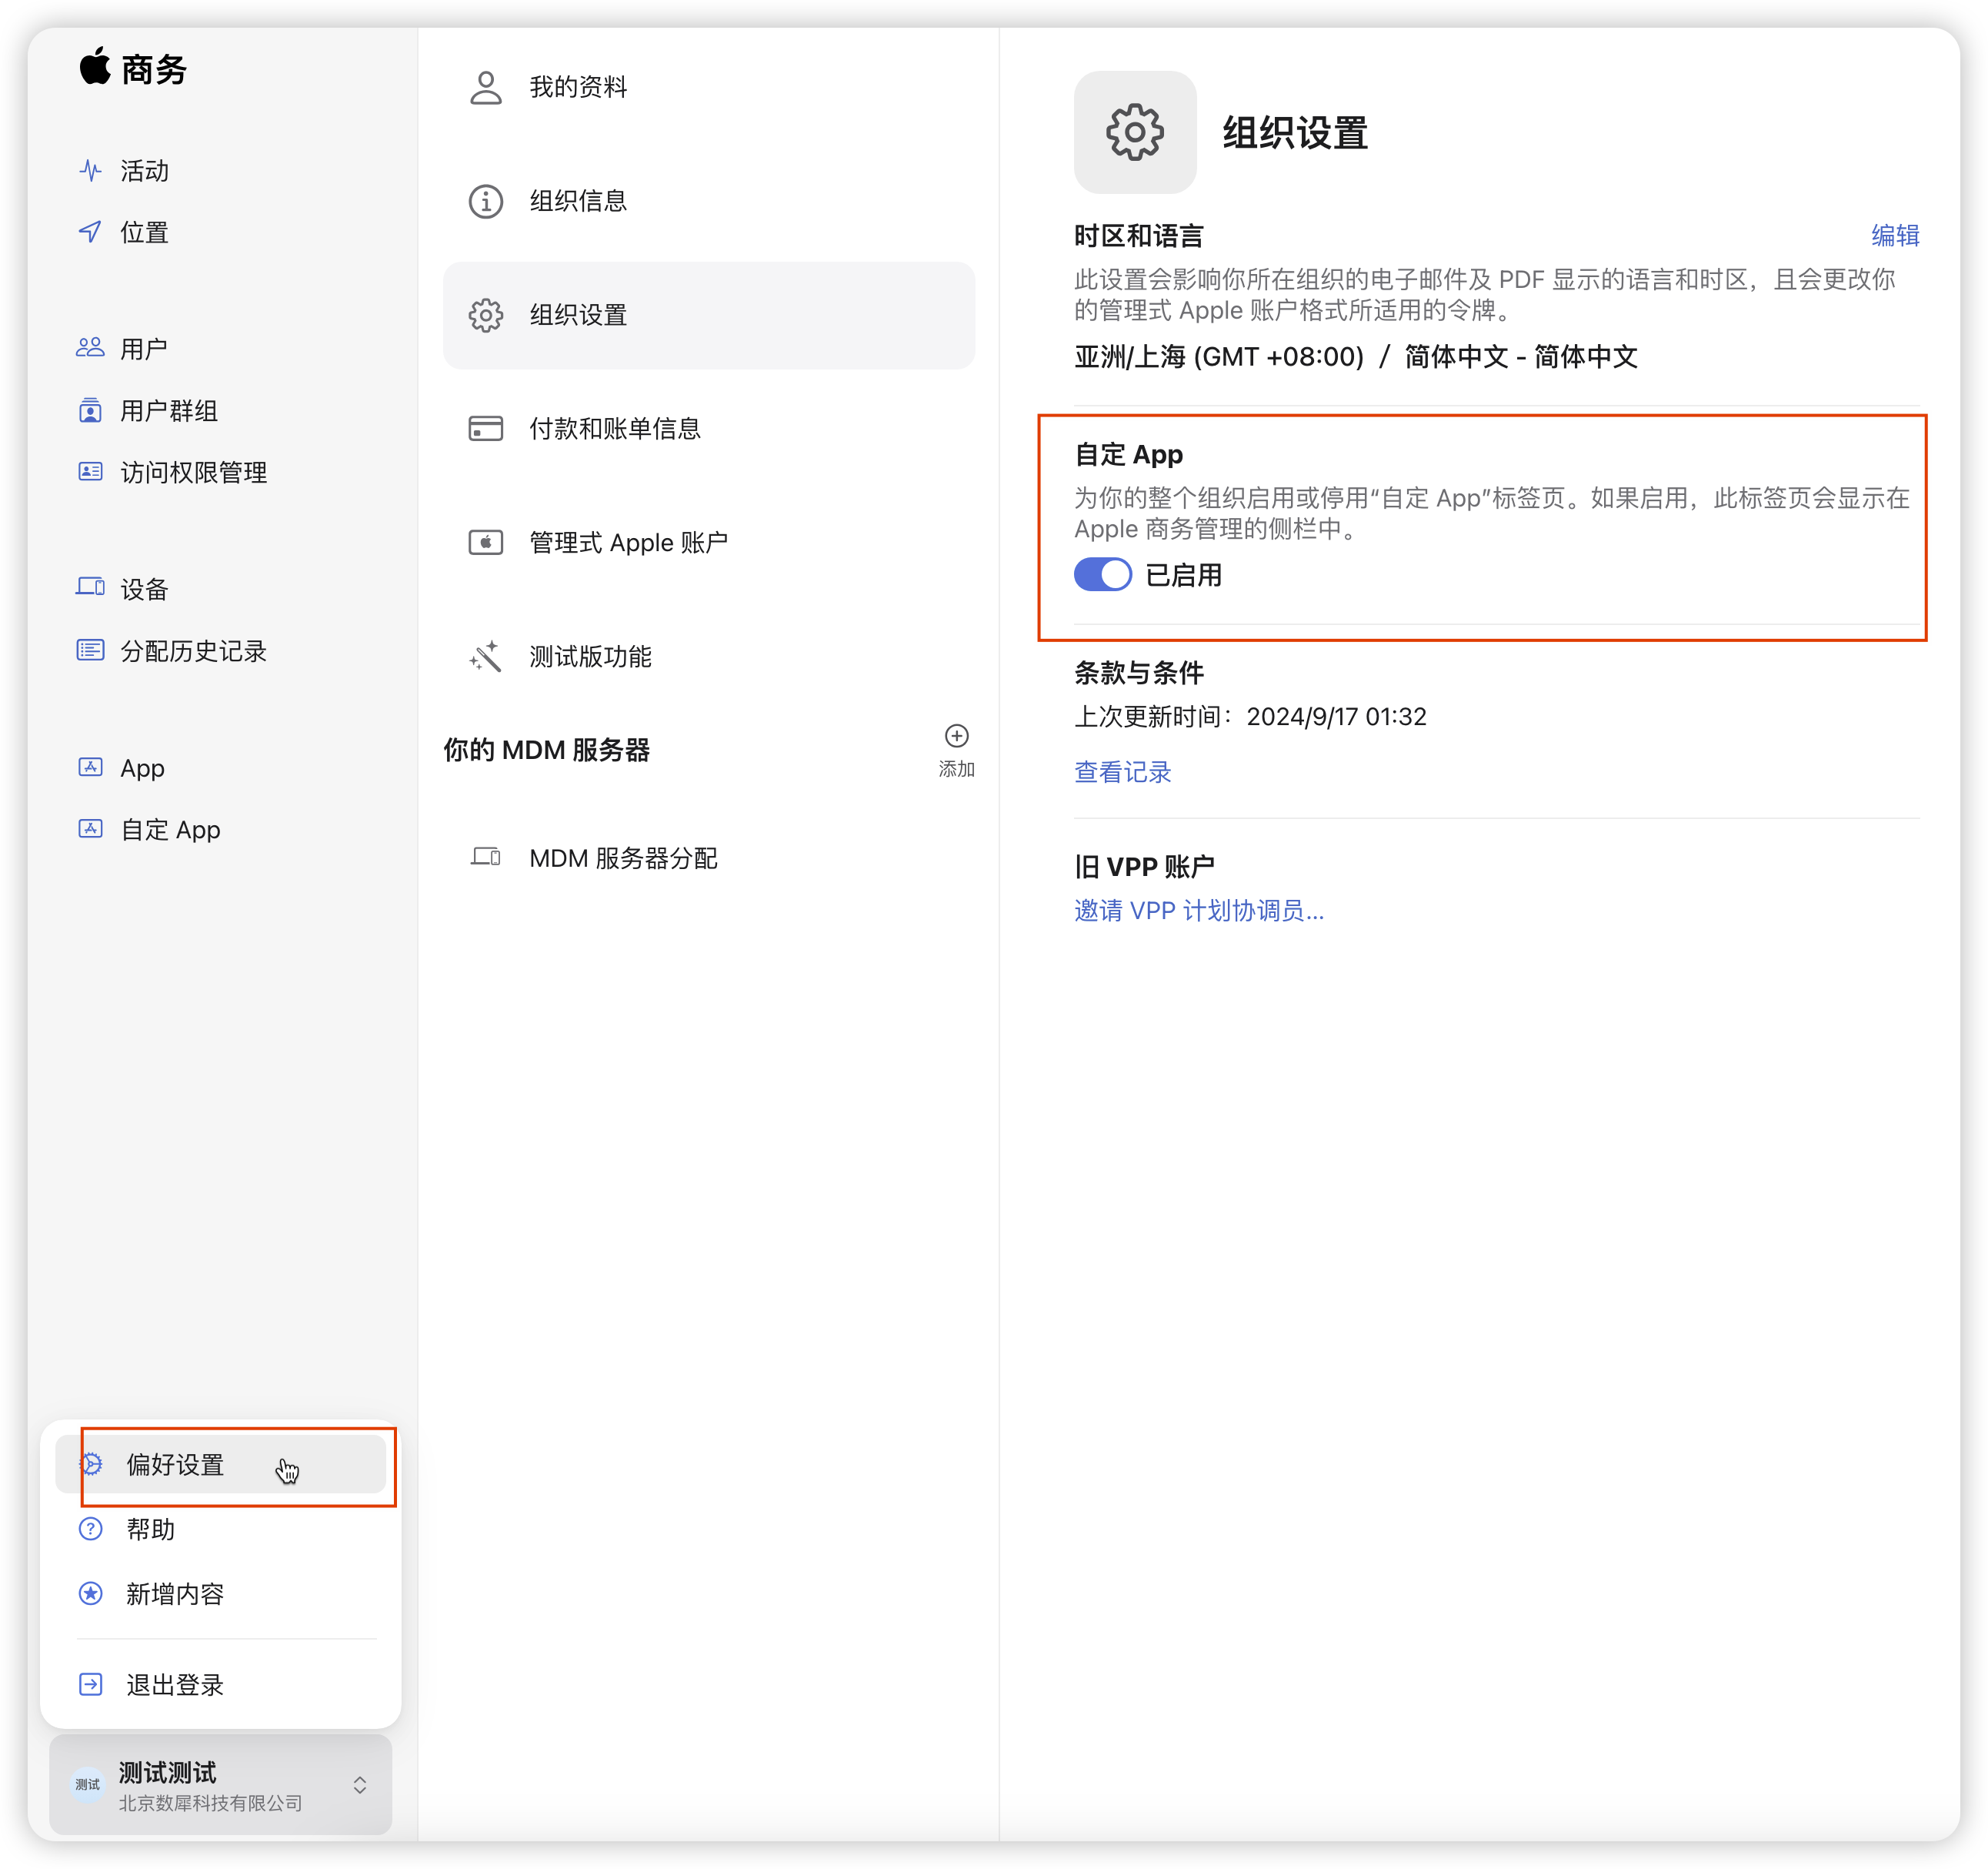Open 我的资料 preferences page
This screenshot has width=1988, height=1869.
point(709,87)
